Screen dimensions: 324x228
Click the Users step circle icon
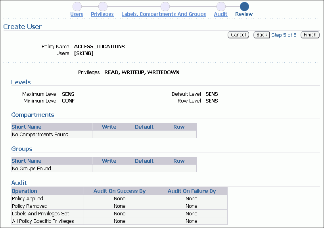[x=77, y=6]
